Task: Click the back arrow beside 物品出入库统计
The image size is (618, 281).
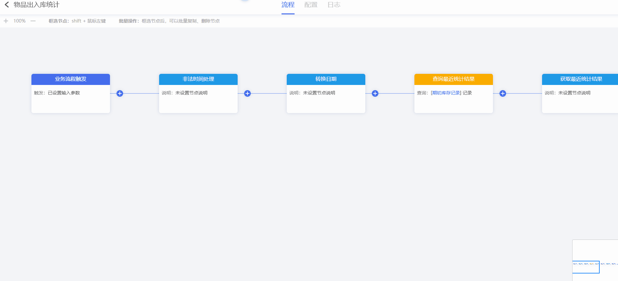Action: pyautogui.click(x=7, y=5)
